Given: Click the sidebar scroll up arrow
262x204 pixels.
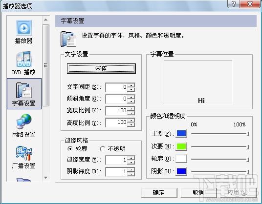Looking at the screenshot, I should (45, 20).
